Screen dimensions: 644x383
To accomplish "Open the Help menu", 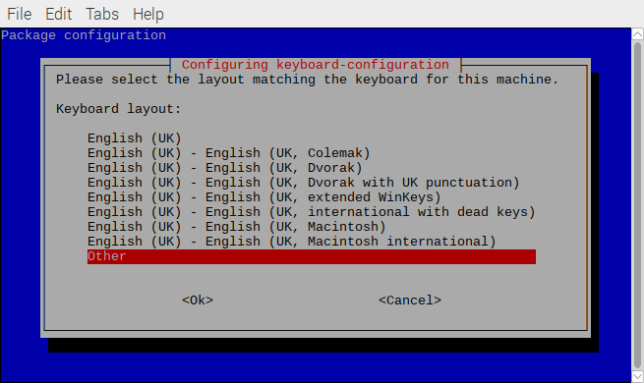I will coord(148,14).
